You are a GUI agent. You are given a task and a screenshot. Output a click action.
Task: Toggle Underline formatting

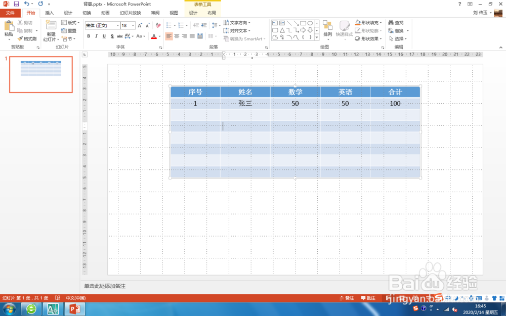click(104, 36)
